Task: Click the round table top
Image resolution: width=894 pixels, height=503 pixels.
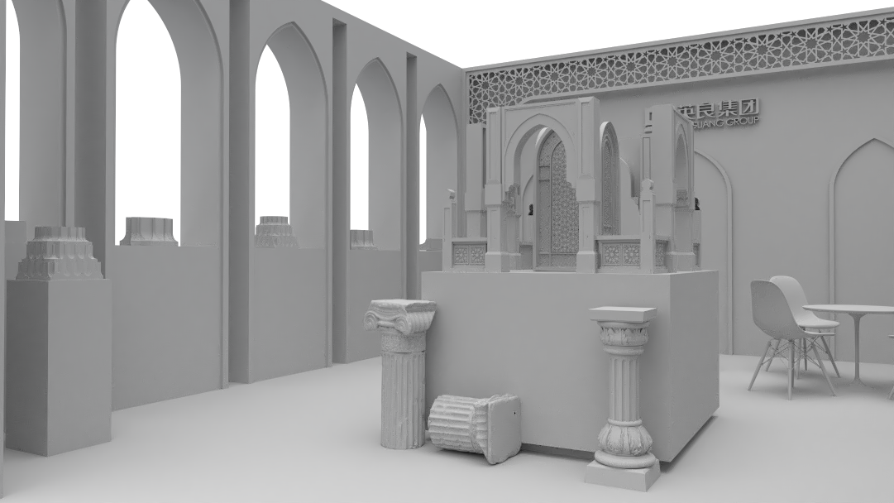Action: tap(849, 310)
